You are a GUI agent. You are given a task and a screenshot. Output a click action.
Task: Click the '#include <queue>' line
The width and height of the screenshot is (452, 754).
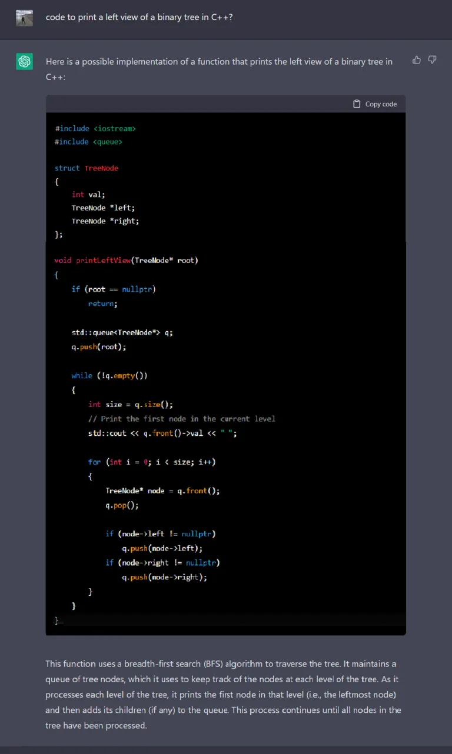pyautogui.click(x=89, y=142)
